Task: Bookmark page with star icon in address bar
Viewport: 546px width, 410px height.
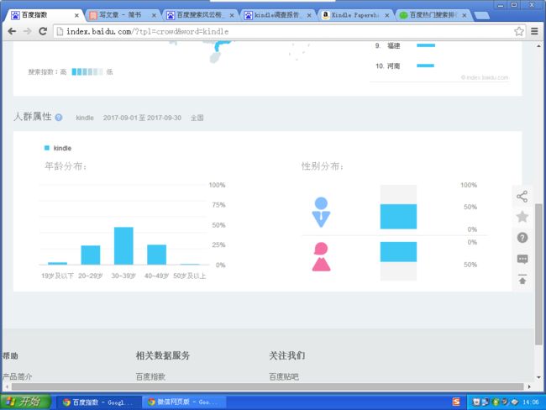Action: [x=519, y=31]
